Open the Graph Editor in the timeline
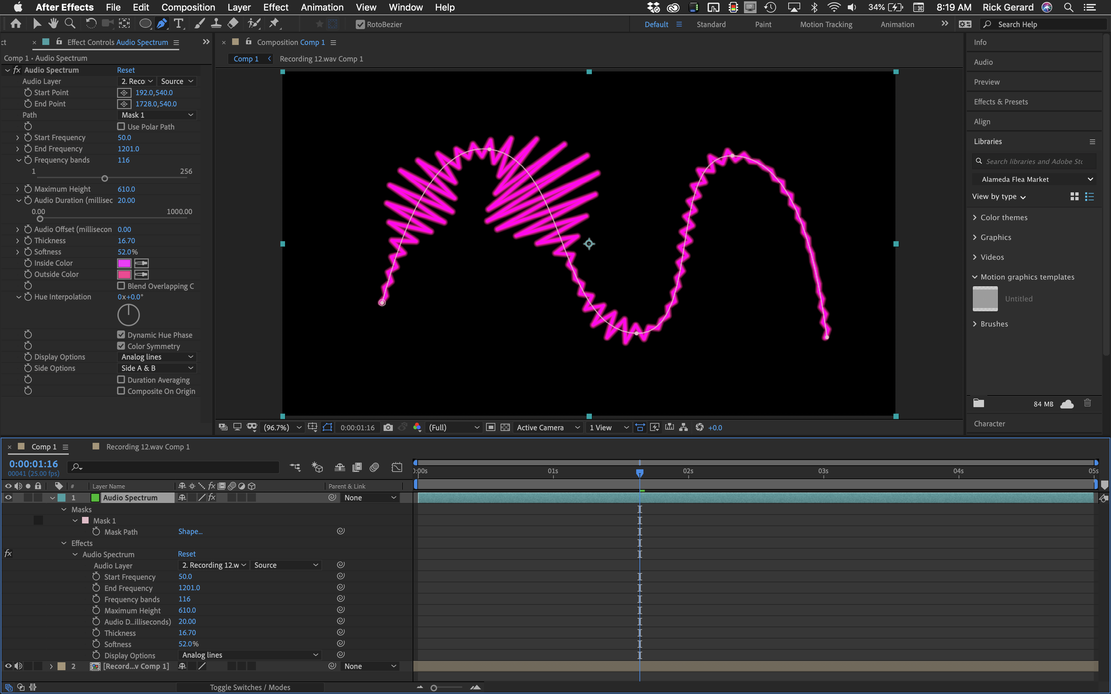Viewport: 1111px width, 694px height. tap(397, 467)
